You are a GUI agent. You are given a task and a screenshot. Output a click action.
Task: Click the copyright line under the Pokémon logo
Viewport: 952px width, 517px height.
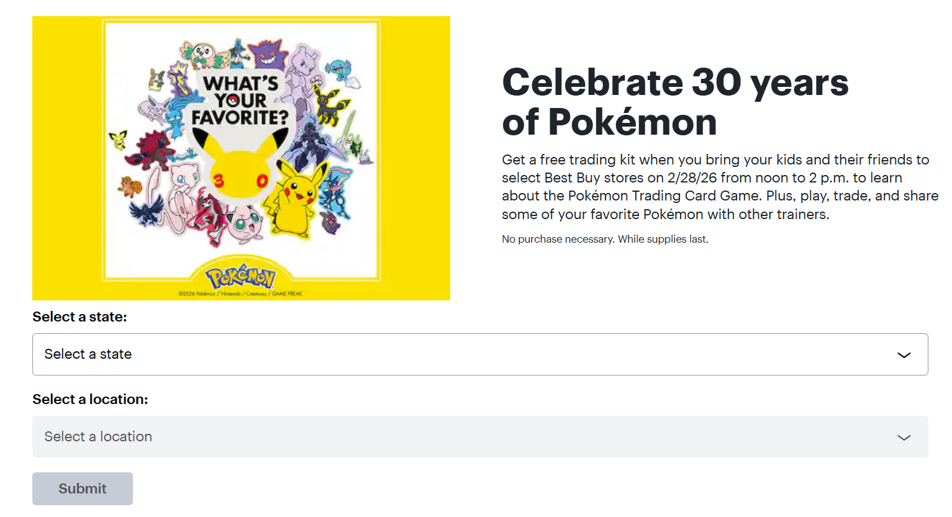240,294
